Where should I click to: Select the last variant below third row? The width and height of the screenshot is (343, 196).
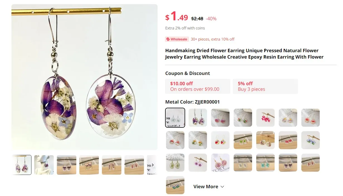(x=175, y=185)
